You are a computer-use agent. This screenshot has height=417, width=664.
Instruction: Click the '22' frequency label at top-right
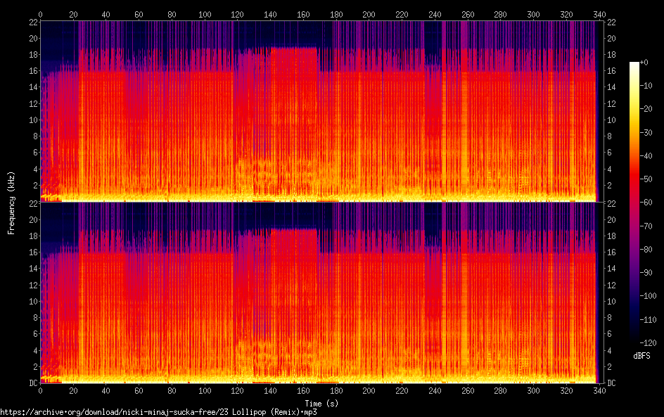[611, 22]
